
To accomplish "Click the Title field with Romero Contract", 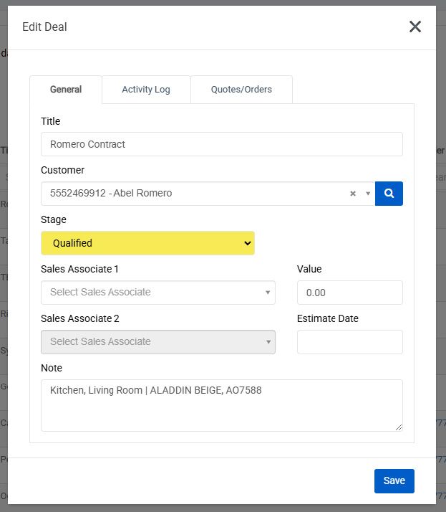I will pyautogui.click(x=222, y=144).
